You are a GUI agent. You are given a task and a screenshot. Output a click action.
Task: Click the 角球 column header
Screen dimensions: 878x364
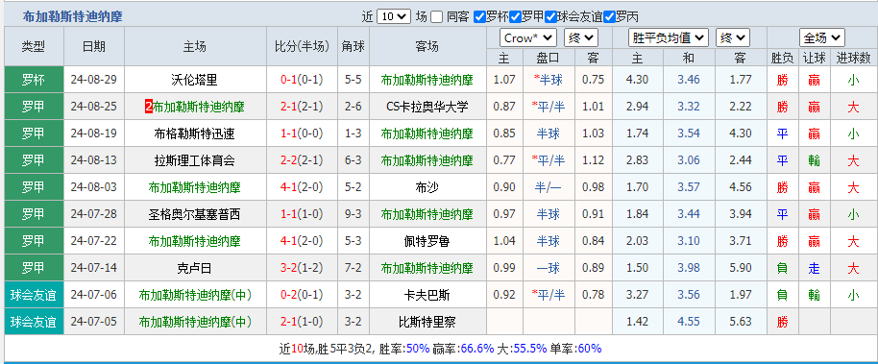click(354, 46)
